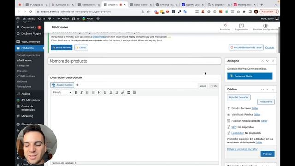Reload the browser page
The image size is (295, 166).
(30, 12)
